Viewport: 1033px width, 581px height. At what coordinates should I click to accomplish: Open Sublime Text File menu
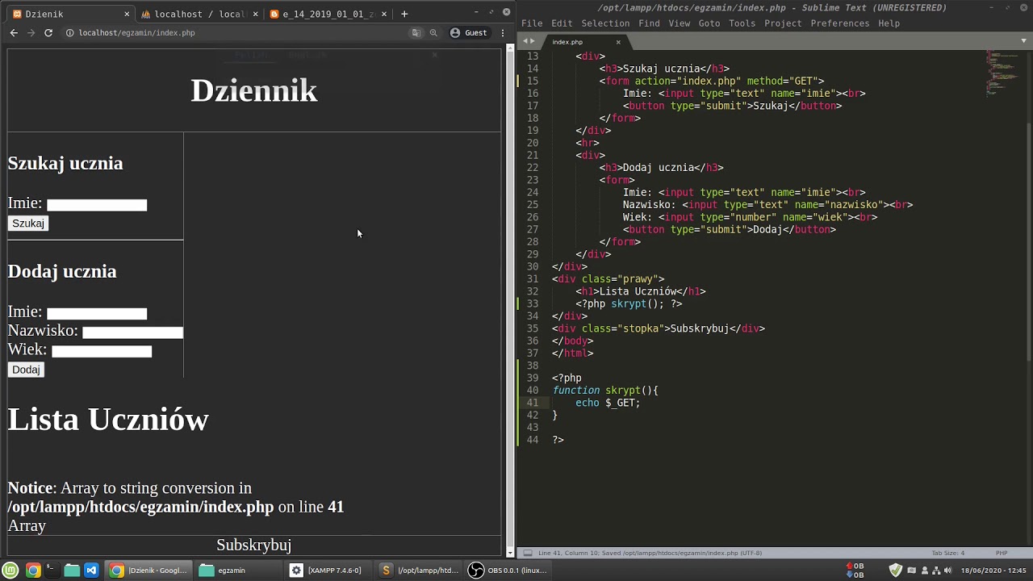pos(532,23)
